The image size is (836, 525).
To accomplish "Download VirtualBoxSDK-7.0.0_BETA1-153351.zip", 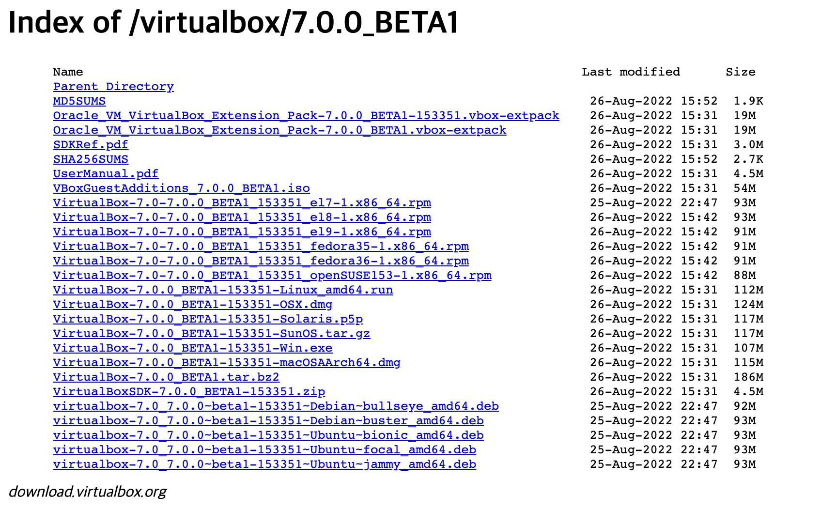I will (189, 392).
